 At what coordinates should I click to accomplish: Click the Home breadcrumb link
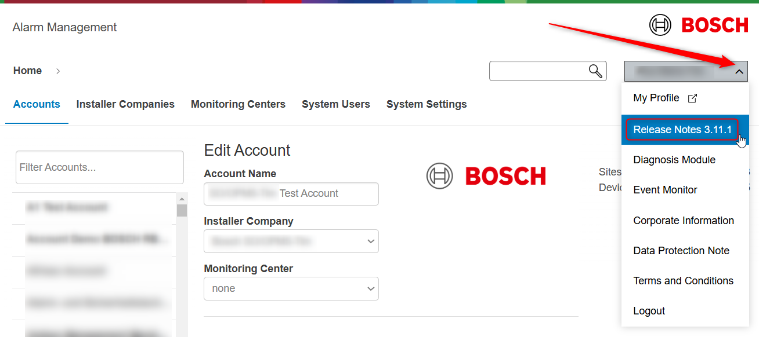(x=27, y=71)
